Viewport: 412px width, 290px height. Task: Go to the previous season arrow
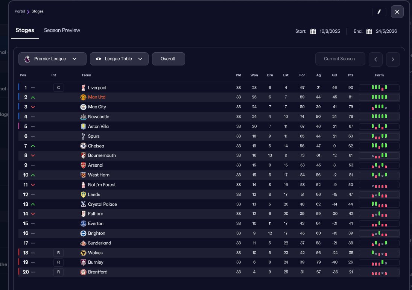[x=376, y=59]
